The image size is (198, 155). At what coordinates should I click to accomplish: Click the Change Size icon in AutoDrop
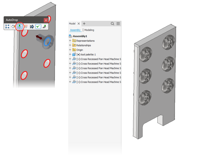tap(7, 26)
